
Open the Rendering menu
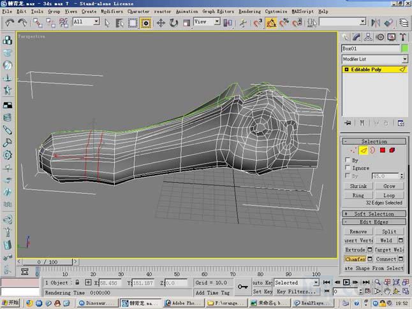tap(249, 11)
